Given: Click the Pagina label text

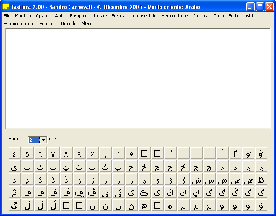Looking at the screenshot, I should (x=15, y=139).
